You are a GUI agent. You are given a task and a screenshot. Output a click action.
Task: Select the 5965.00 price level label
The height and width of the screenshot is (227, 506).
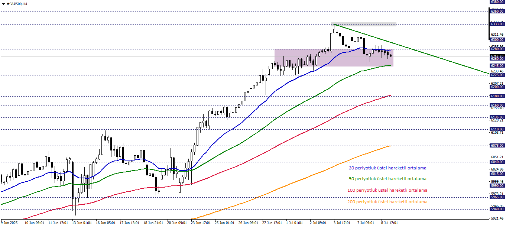[497, 197]
